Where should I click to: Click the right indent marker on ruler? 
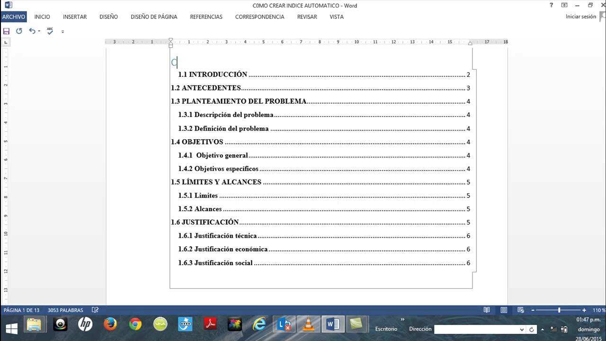coord(470,44)
